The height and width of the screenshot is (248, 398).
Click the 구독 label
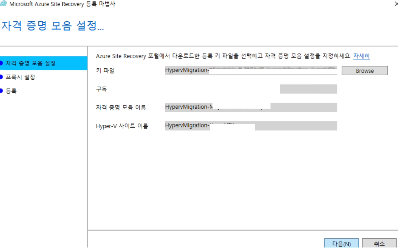click(x=101, y=89)
